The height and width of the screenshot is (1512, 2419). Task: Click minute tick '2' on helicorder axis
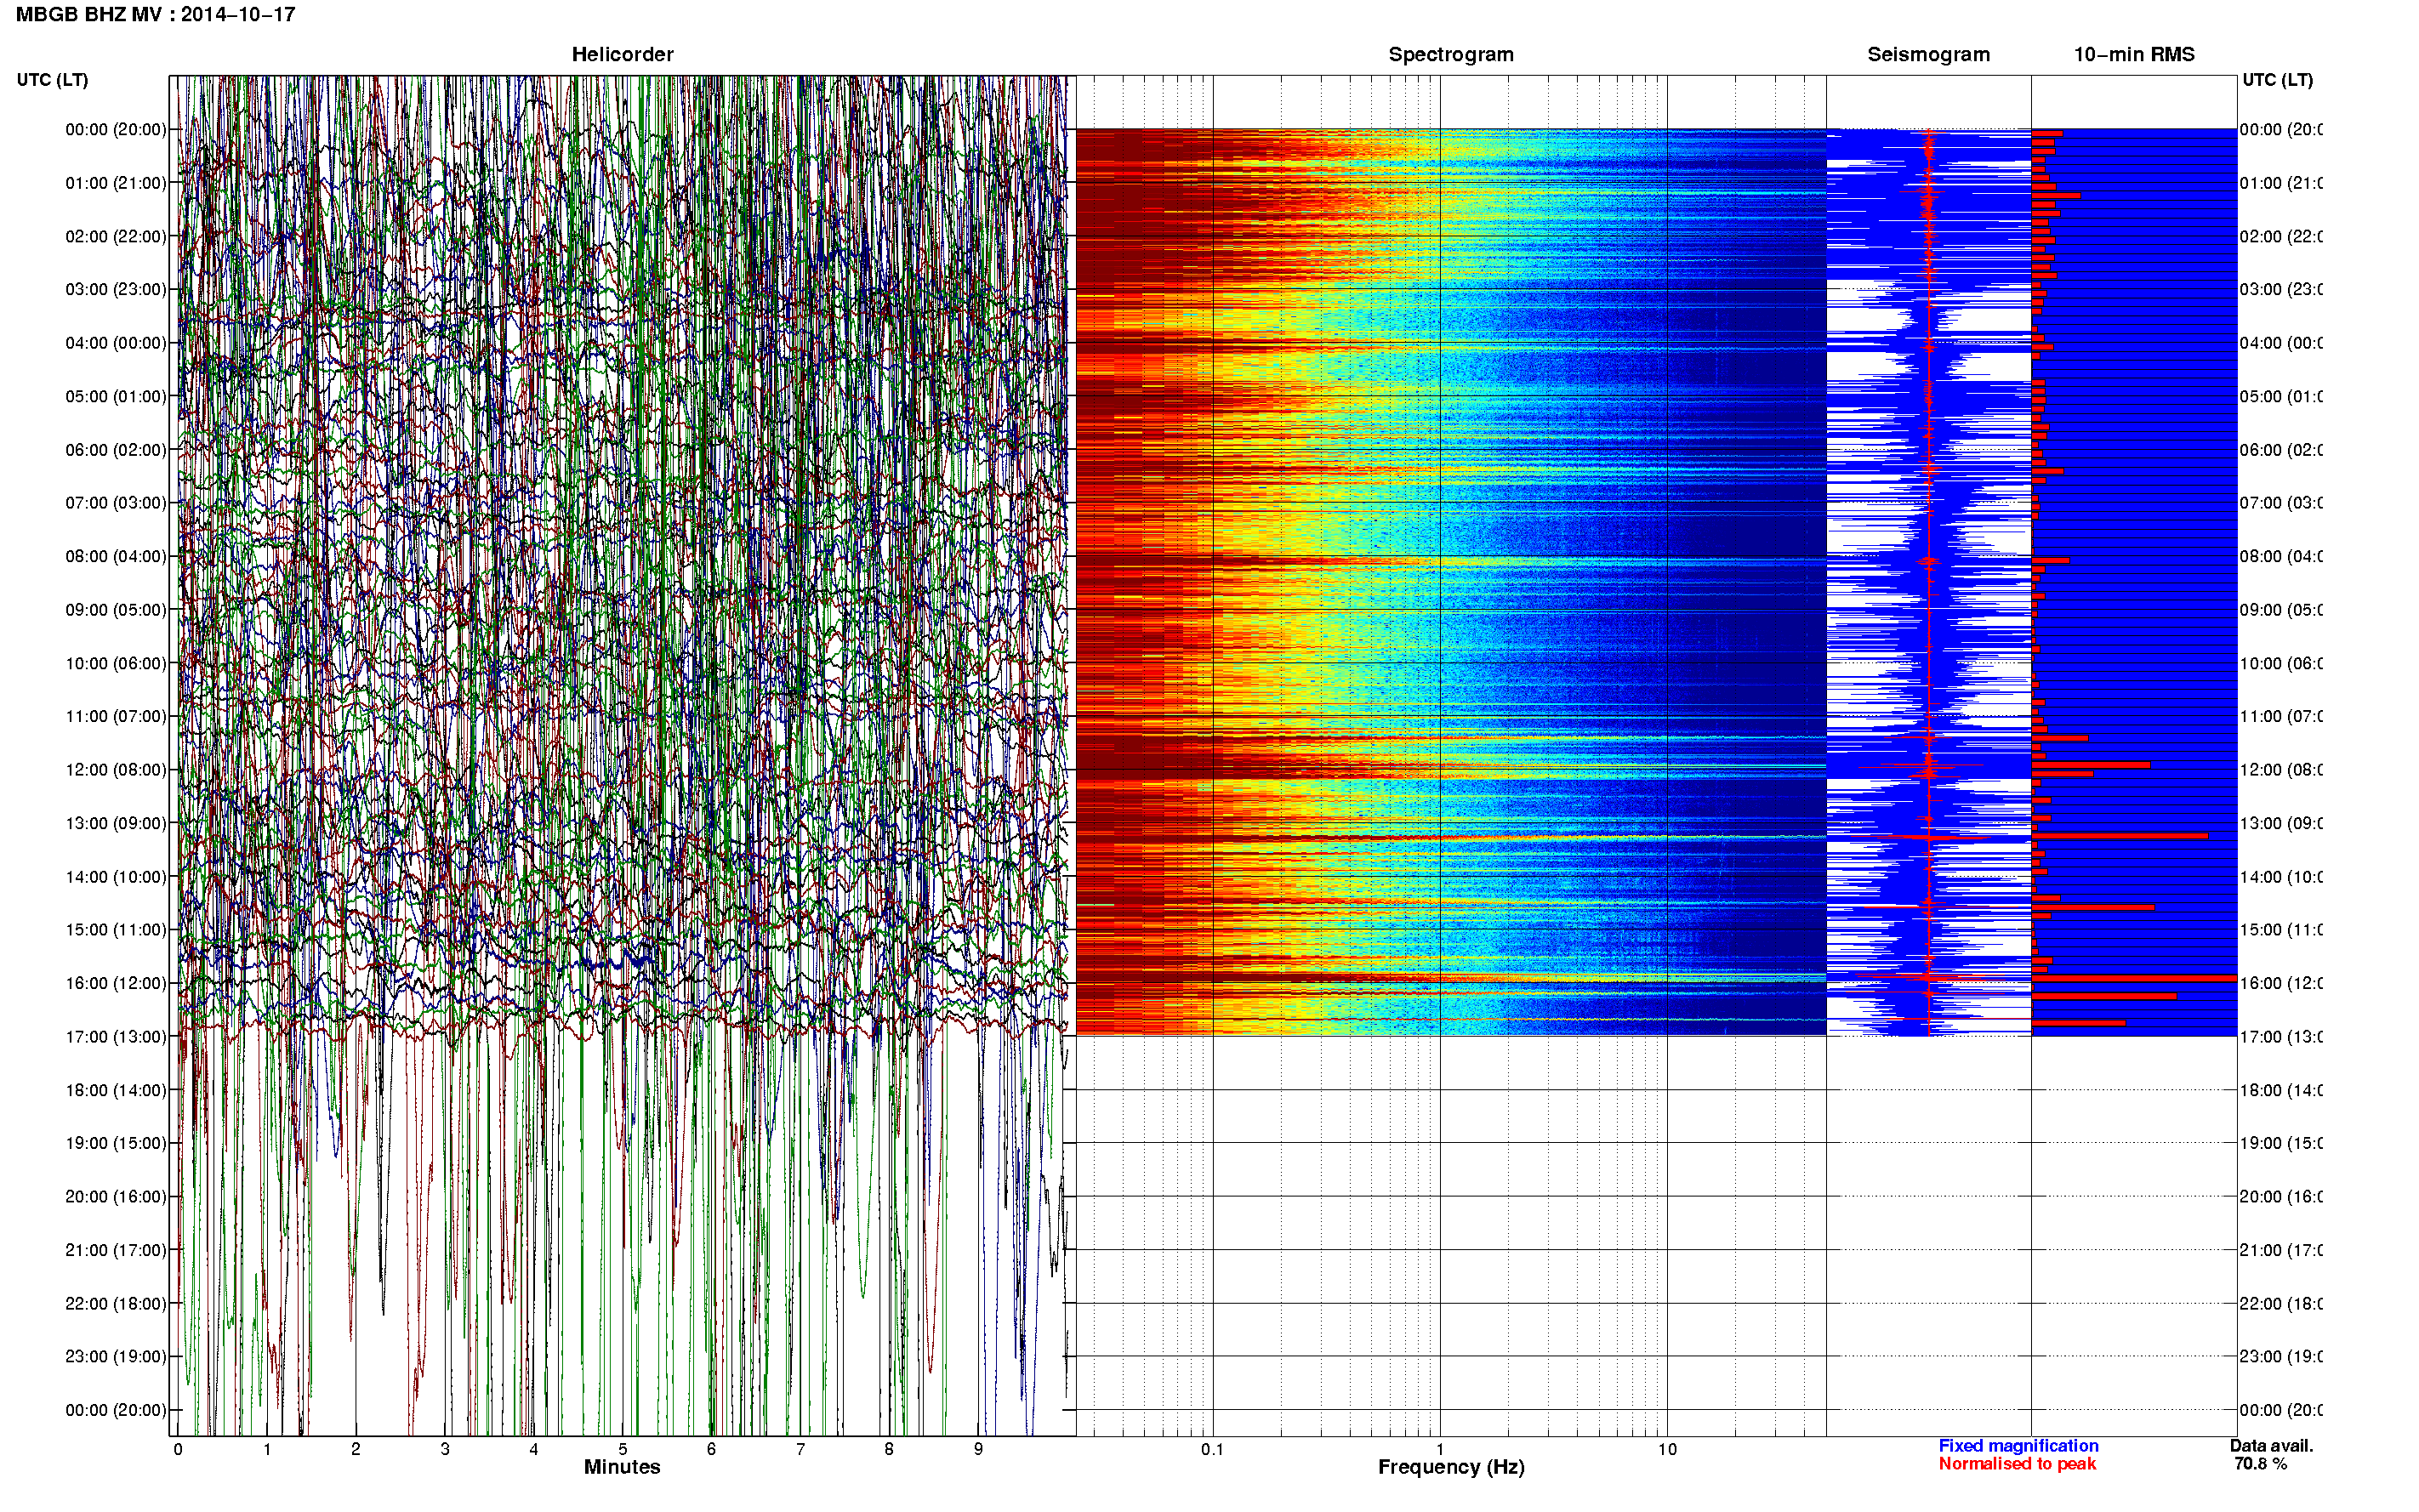[x=355, y=1449]
